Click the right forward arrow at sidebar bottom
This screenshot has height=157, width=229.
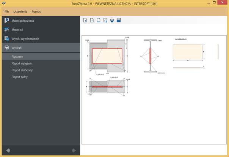pyautogui.click(x=74, y=151)
